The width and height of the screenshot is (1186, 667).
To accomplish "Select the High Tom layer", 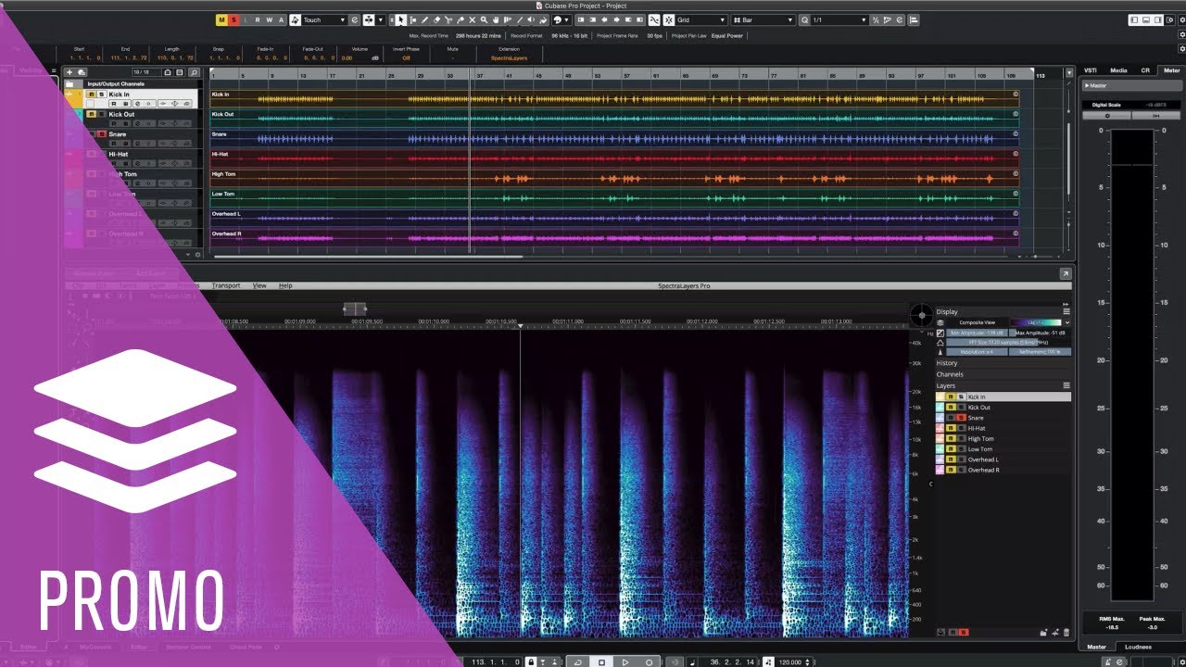I will [1003, 439].
